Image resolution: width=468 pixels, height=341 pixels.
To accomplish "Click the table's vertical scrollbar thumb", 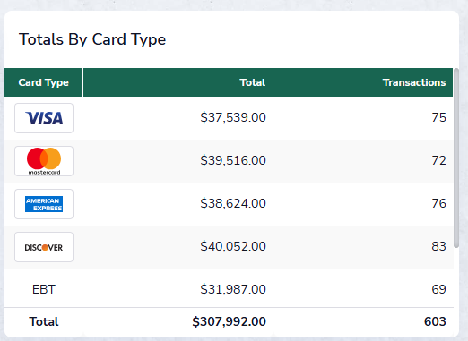I will (456, 158).
